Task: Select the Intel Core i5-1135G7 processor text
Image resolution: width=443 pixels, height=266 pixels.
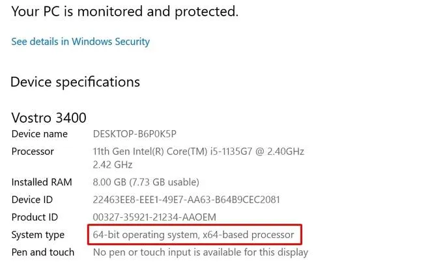Action: pyautogui.click(x=199, y=151)
